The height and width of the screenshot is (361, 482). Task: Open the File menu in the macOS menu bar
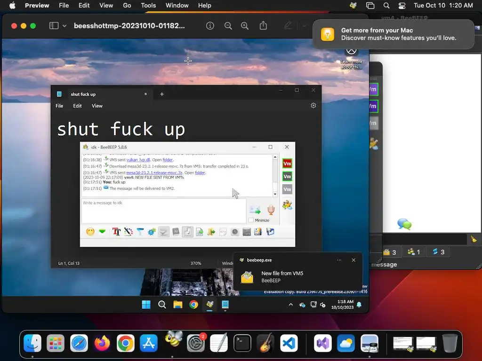64,5
